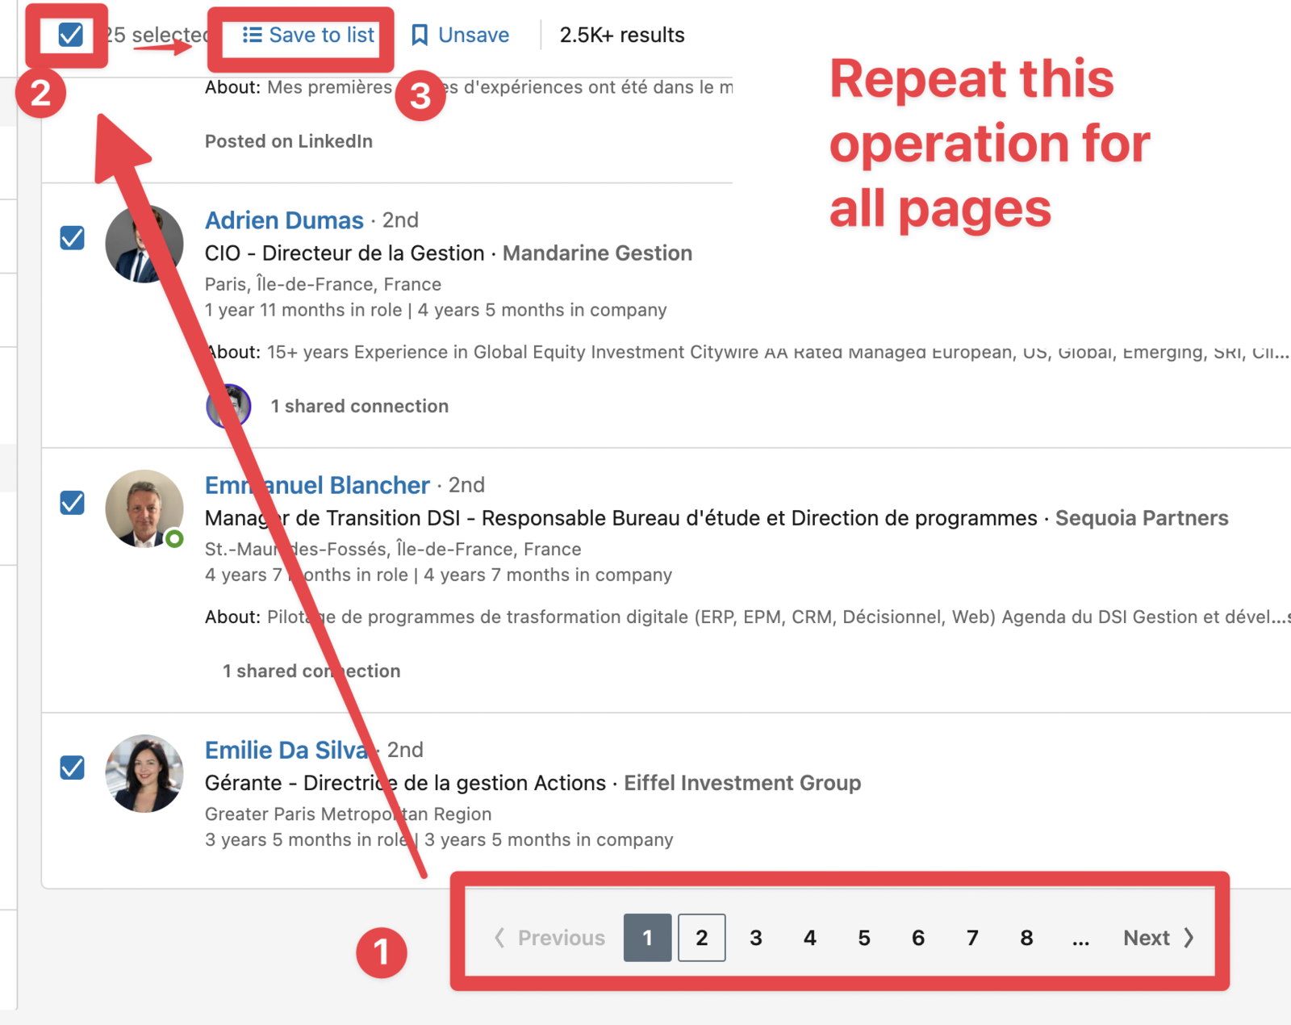Open Sequoia Partners company link
Image resolution: width=1291 pixels, height=1025 pixels.
click(x=1142, y=518)
